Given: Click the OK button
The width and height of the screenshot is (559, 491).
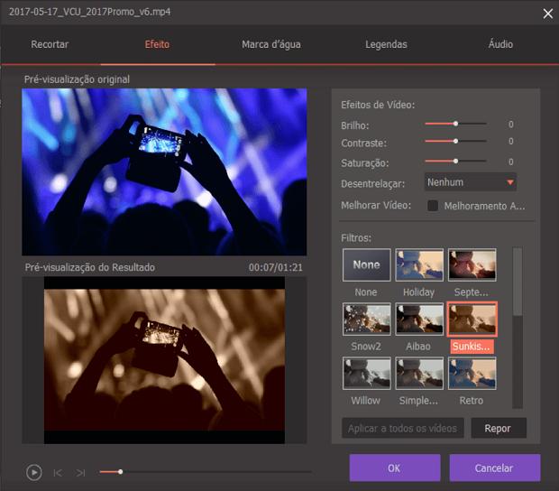Looking at the screenshot, I should tap(395, 468).
